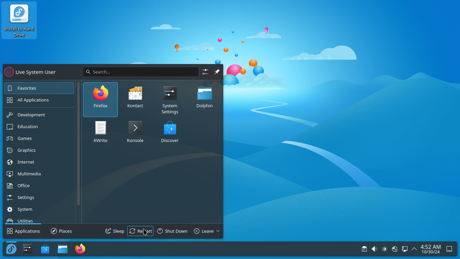Expand the Leave options dropdown

(x=207, y=231)
